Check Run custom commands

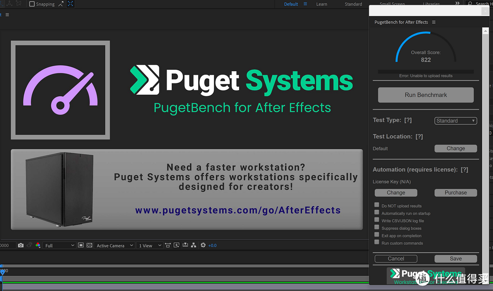click(377, 242)
